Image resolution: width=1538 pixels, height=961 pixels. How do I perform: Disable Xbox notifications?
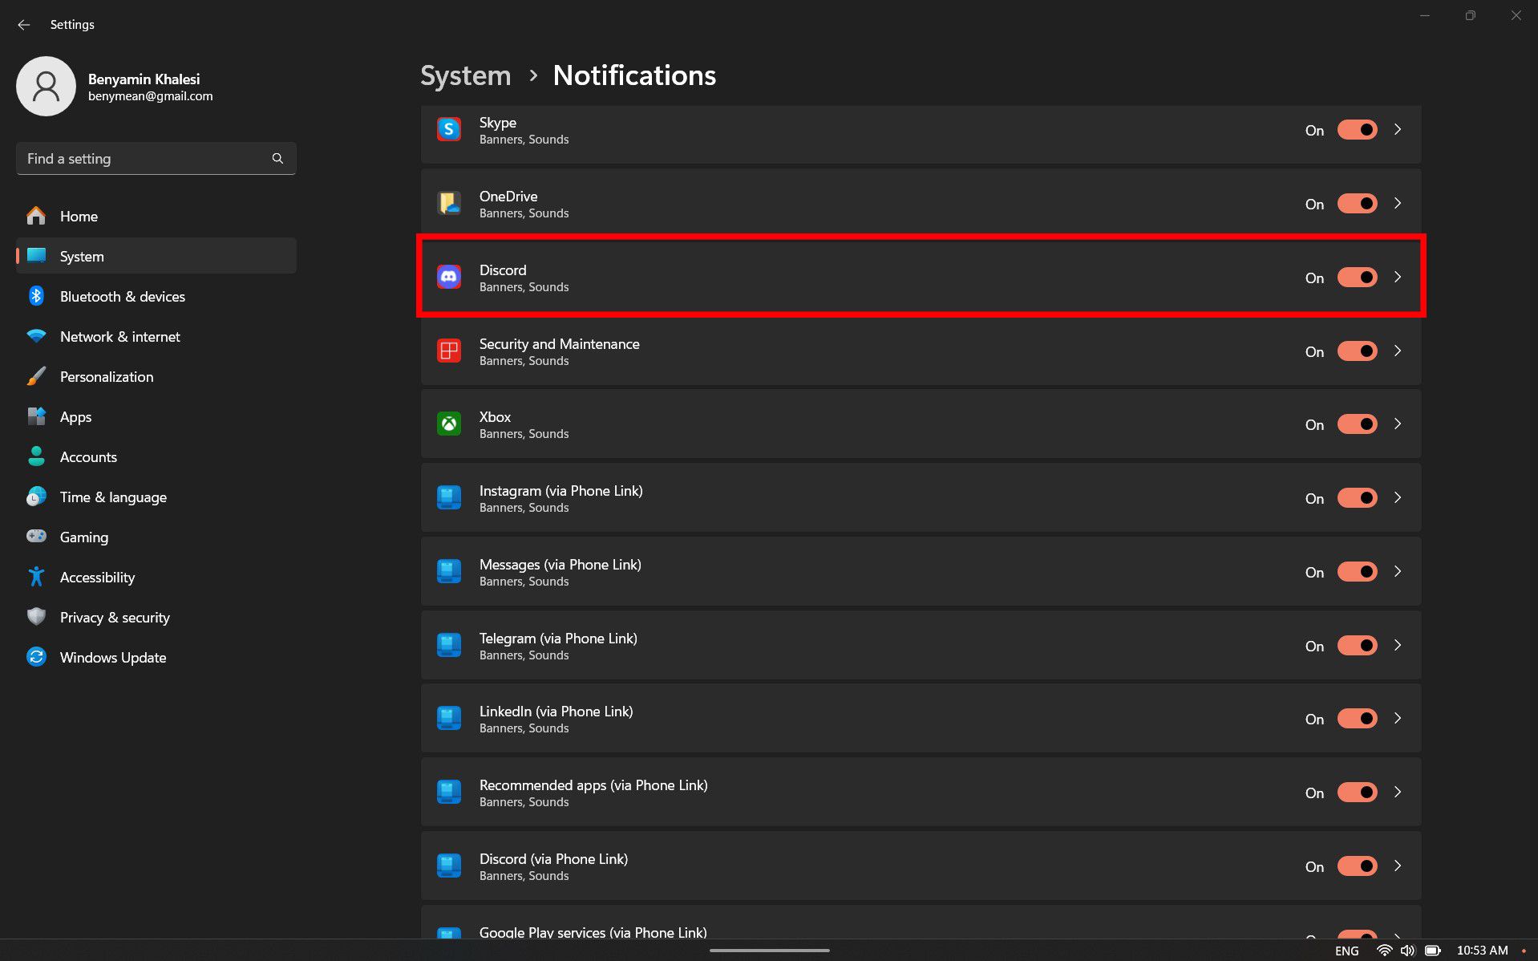point(1356,424)
